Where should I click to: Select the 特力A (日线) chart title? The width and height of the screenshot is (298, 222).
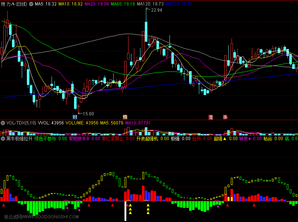pos(14,4)
